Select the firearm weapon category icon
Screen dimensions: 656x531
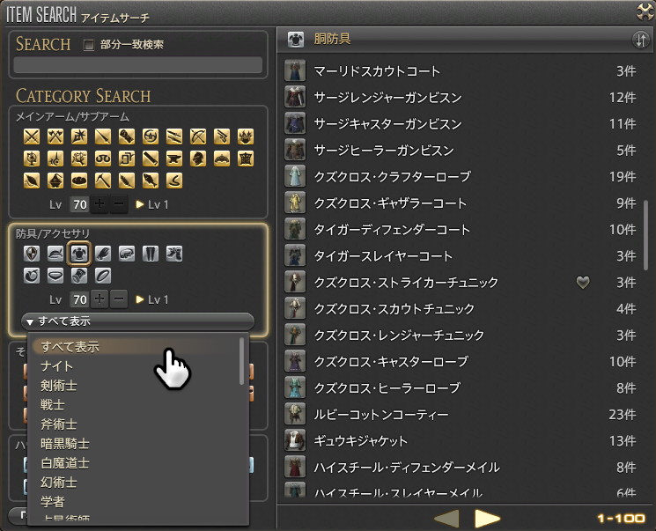[x=222, y=136]
